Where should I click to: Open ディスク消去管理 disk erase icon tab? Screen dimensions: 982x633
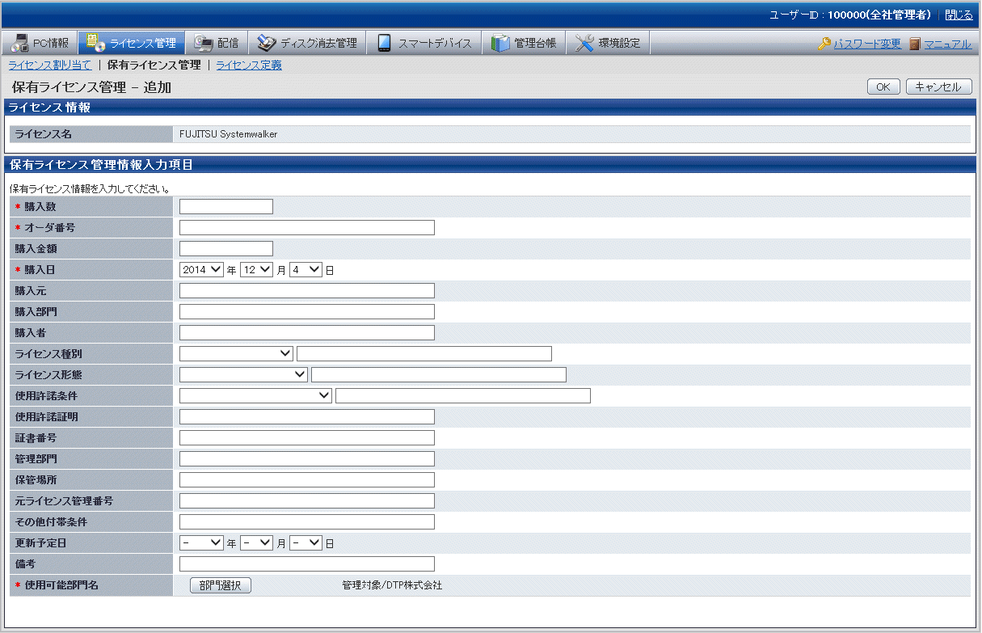point(306,43)
